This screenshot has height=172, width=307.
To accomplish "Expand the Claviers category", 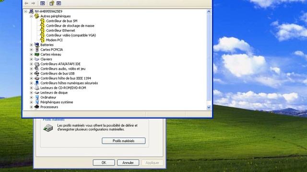I will (31, 59).
